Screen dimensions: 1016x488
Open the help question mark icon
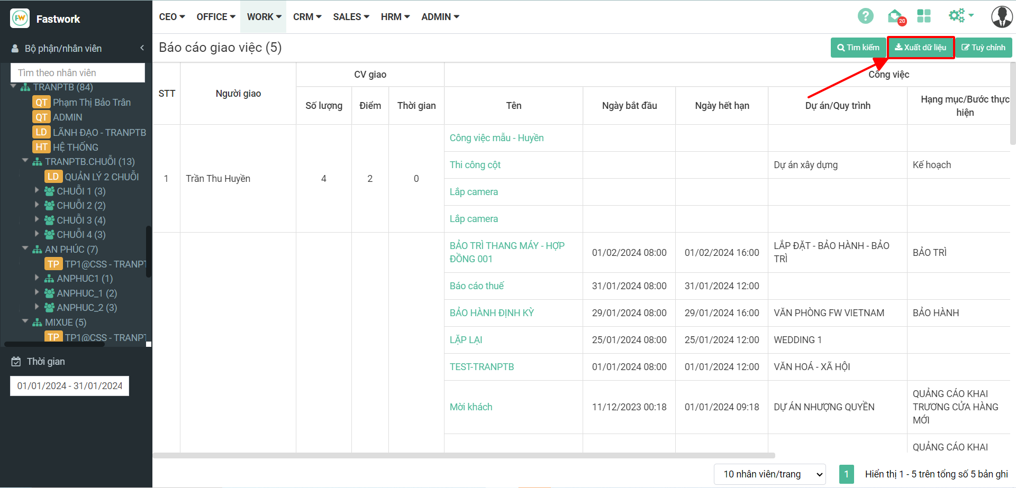[865, 16]
